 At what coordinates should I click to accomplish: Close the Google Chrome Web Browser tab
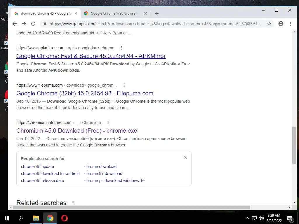(x=145, y=13)
